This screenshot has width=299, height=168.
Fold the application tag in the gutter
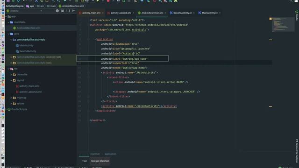(88, 39)
